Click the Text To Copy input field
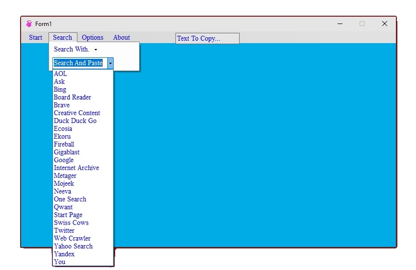 (x=207, y=38)
